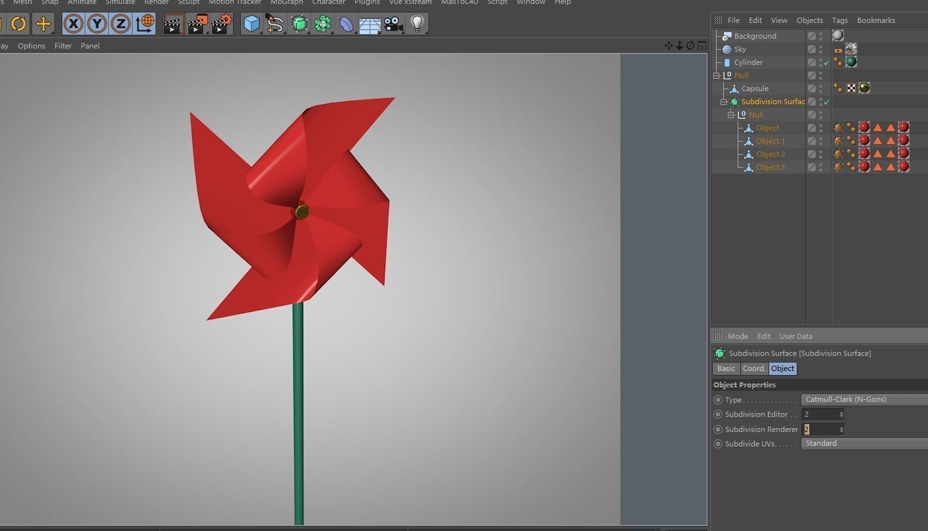Toggle the active viewport maximize icon
Viewport: 928px width, 531px height.
[x=702, y=46]
